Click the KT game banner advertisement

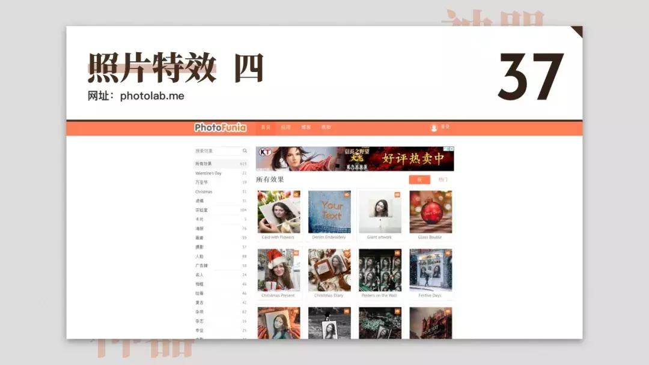pos(355,158)
